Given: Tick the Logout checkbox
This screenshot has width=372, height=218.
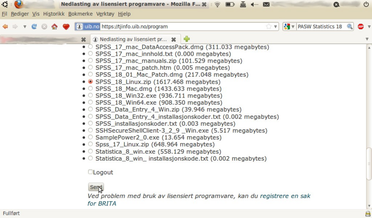Looking at the screenshot, I should click(90, 172).
